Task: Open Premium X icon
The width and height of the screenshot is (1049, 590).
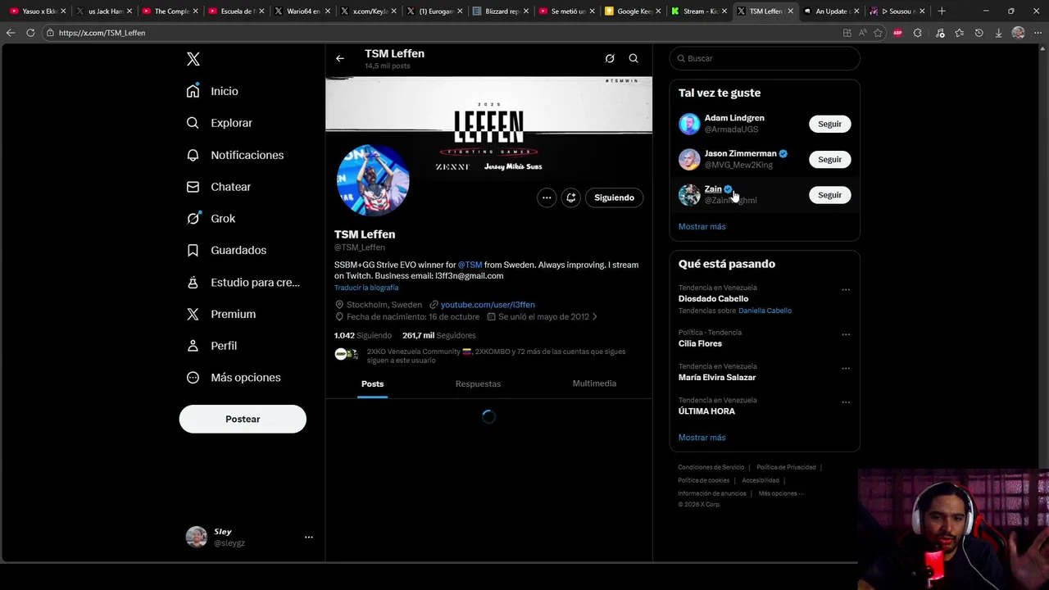Action: pyautogui.click(x=193, y=314)
